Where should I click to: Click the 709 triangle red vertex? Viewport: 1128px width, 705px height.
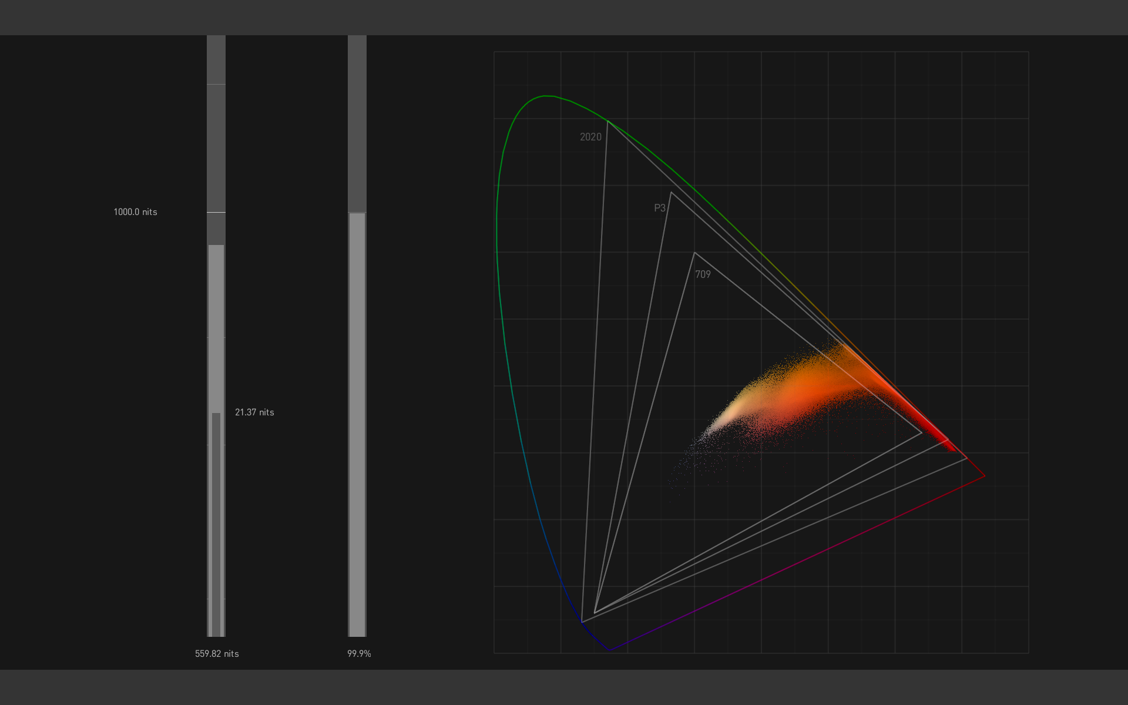click(922, 433)
